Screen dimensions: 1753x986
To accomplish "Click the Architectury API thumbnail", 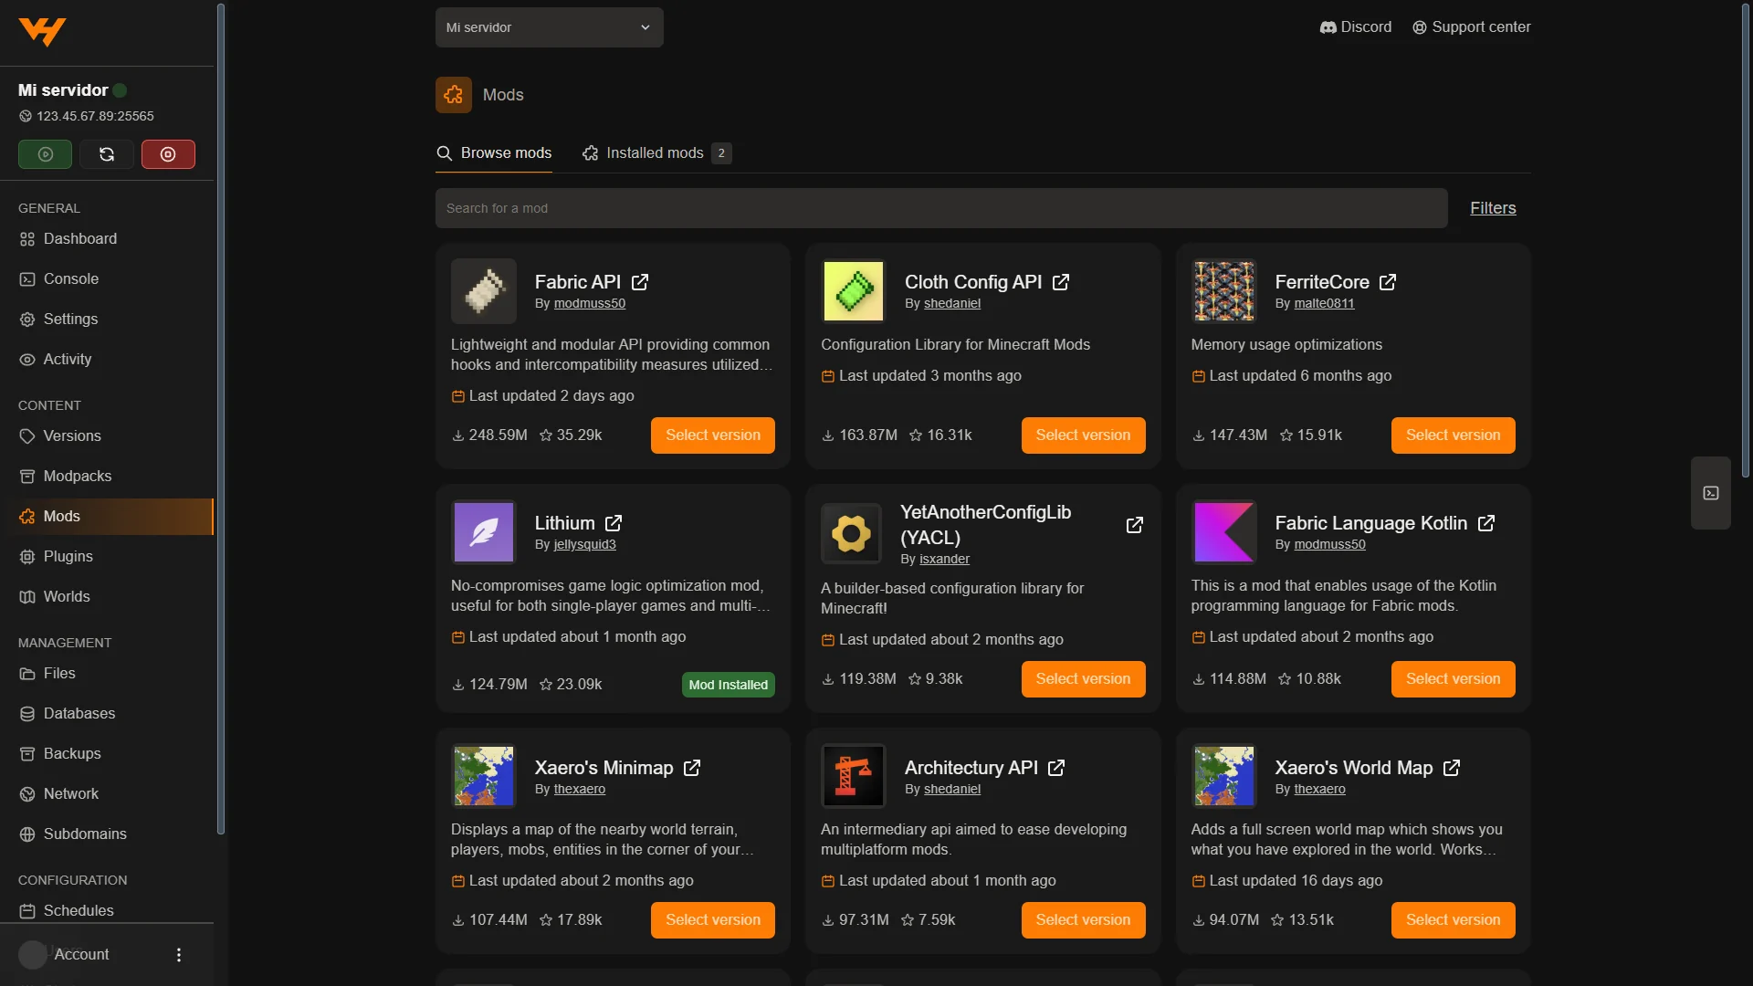I will [854, 776].
